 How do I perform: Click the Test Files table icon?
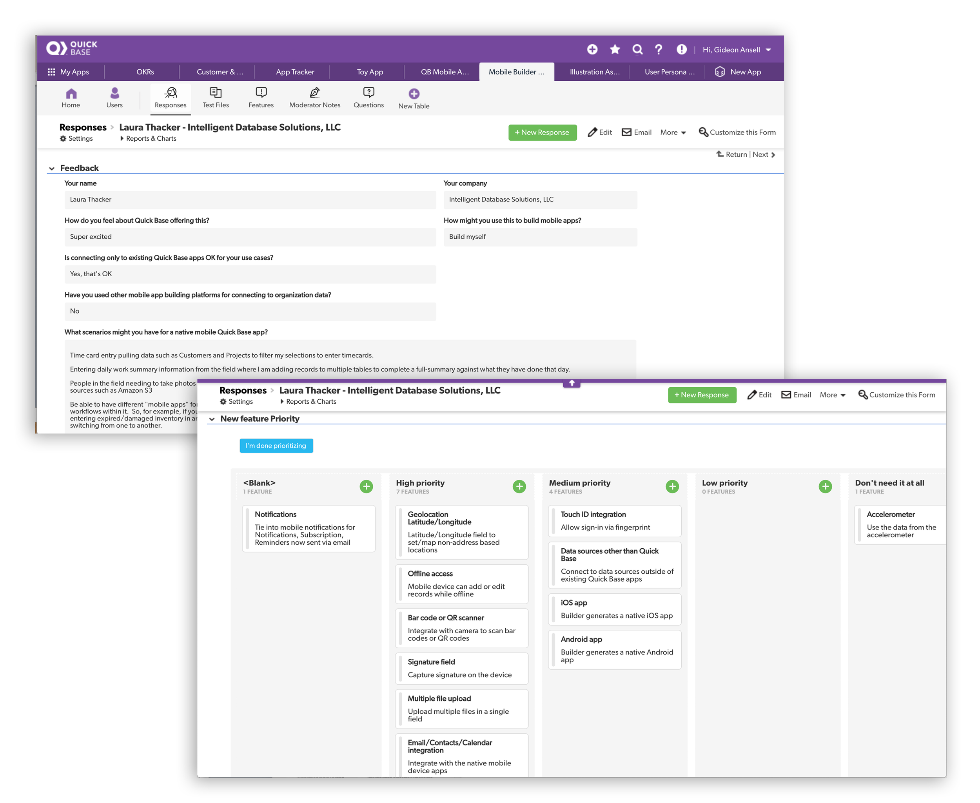coord(215,92)
